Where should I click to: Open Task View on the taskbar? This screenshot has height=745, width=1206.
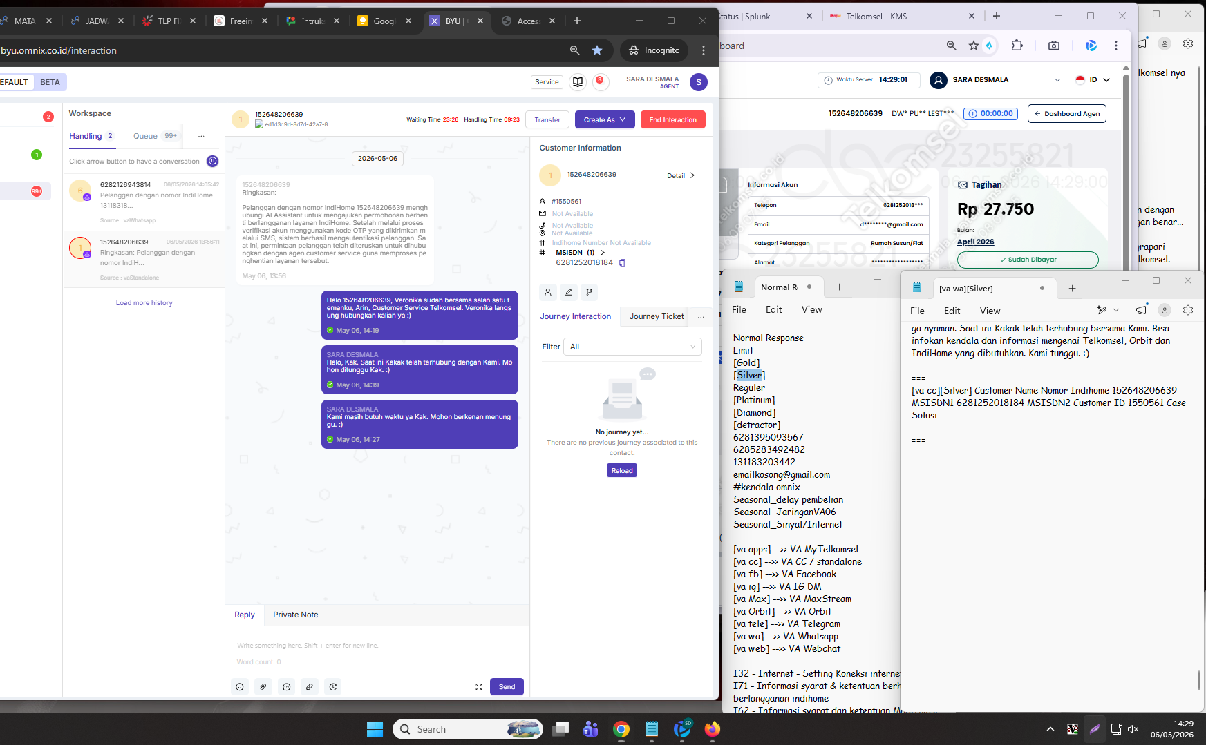tap(560, 729)
